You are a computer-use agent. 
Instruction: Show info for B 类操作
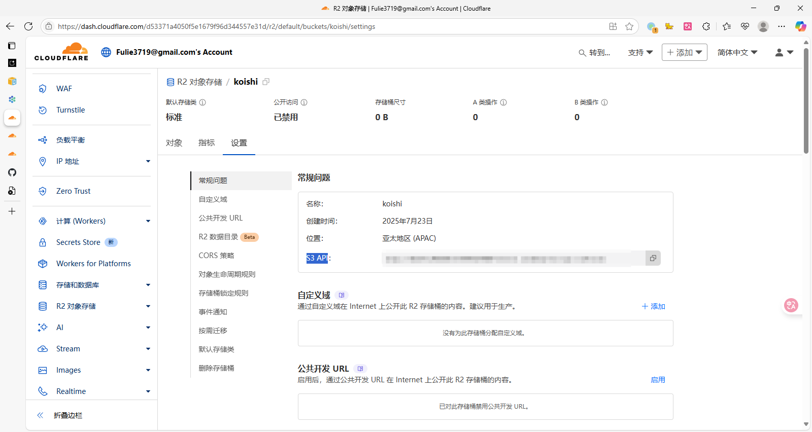tap(604, 102)
